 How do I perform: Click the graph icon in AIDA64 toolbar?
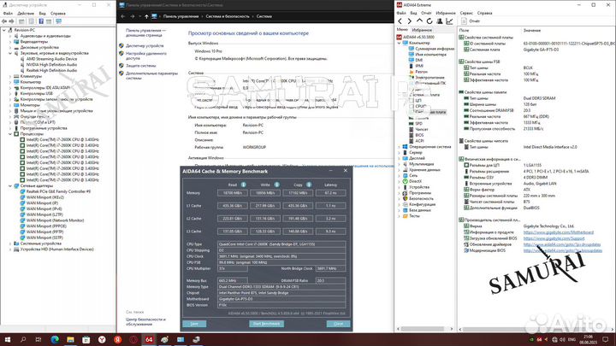(449, 21)
